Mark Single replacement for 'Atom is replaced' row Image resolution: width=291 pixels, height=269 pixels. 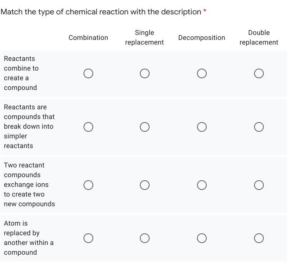tap(145, 238)
